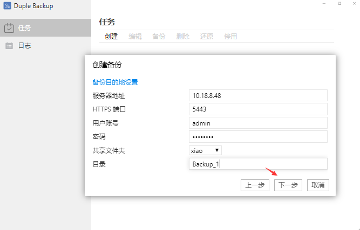Viewport: 360px width, 230px height.
Task: Proceed with the 下一步 button
Action: [x=288, y=185]
